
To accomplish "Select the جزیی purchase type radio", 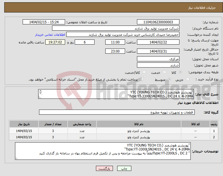I will click(x=188, y=79).
